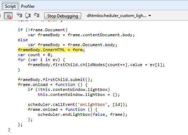Click the red 'onLightbox' string literal

[92, 104]
